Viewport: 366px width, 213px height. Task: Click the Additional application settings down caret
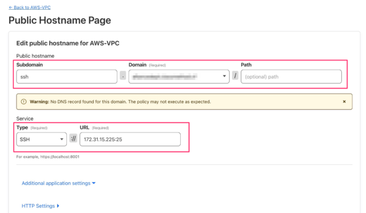94,183
